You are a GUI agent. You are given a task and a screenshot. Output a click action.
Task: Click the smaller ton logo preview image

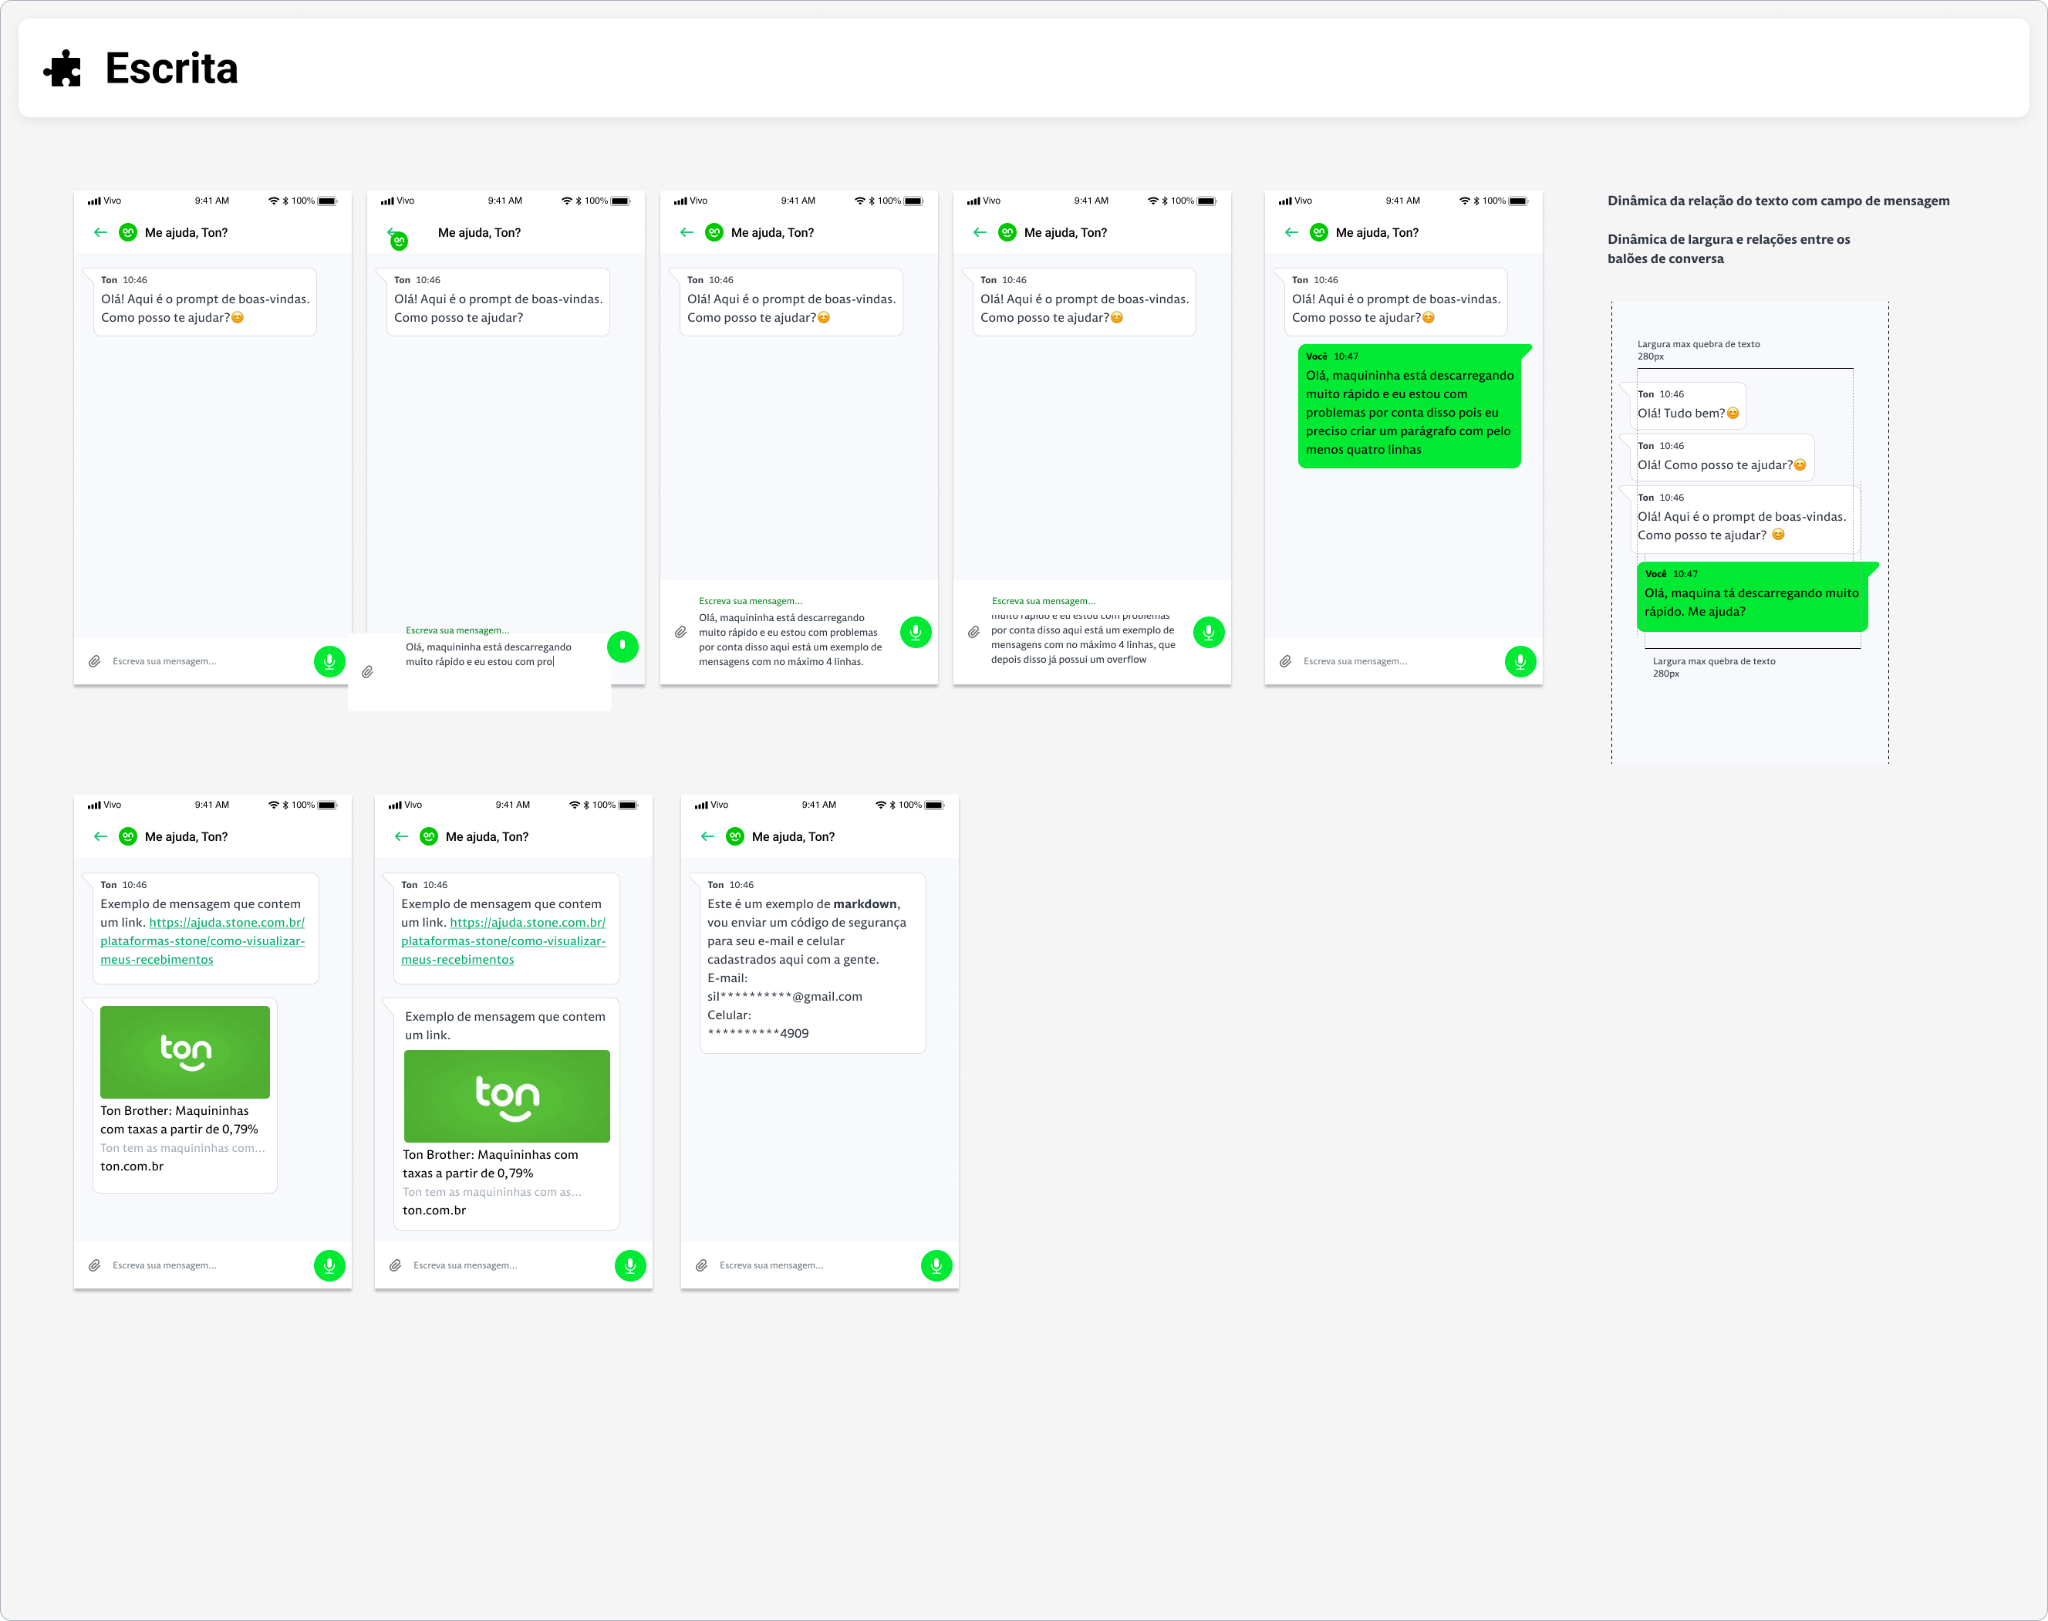[x=185, y=1052]
